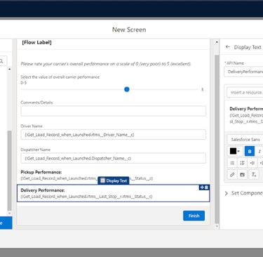Select the Delivery Performance display text component
This screenshot has height=257, width=263.
click(x=113, y=193)
